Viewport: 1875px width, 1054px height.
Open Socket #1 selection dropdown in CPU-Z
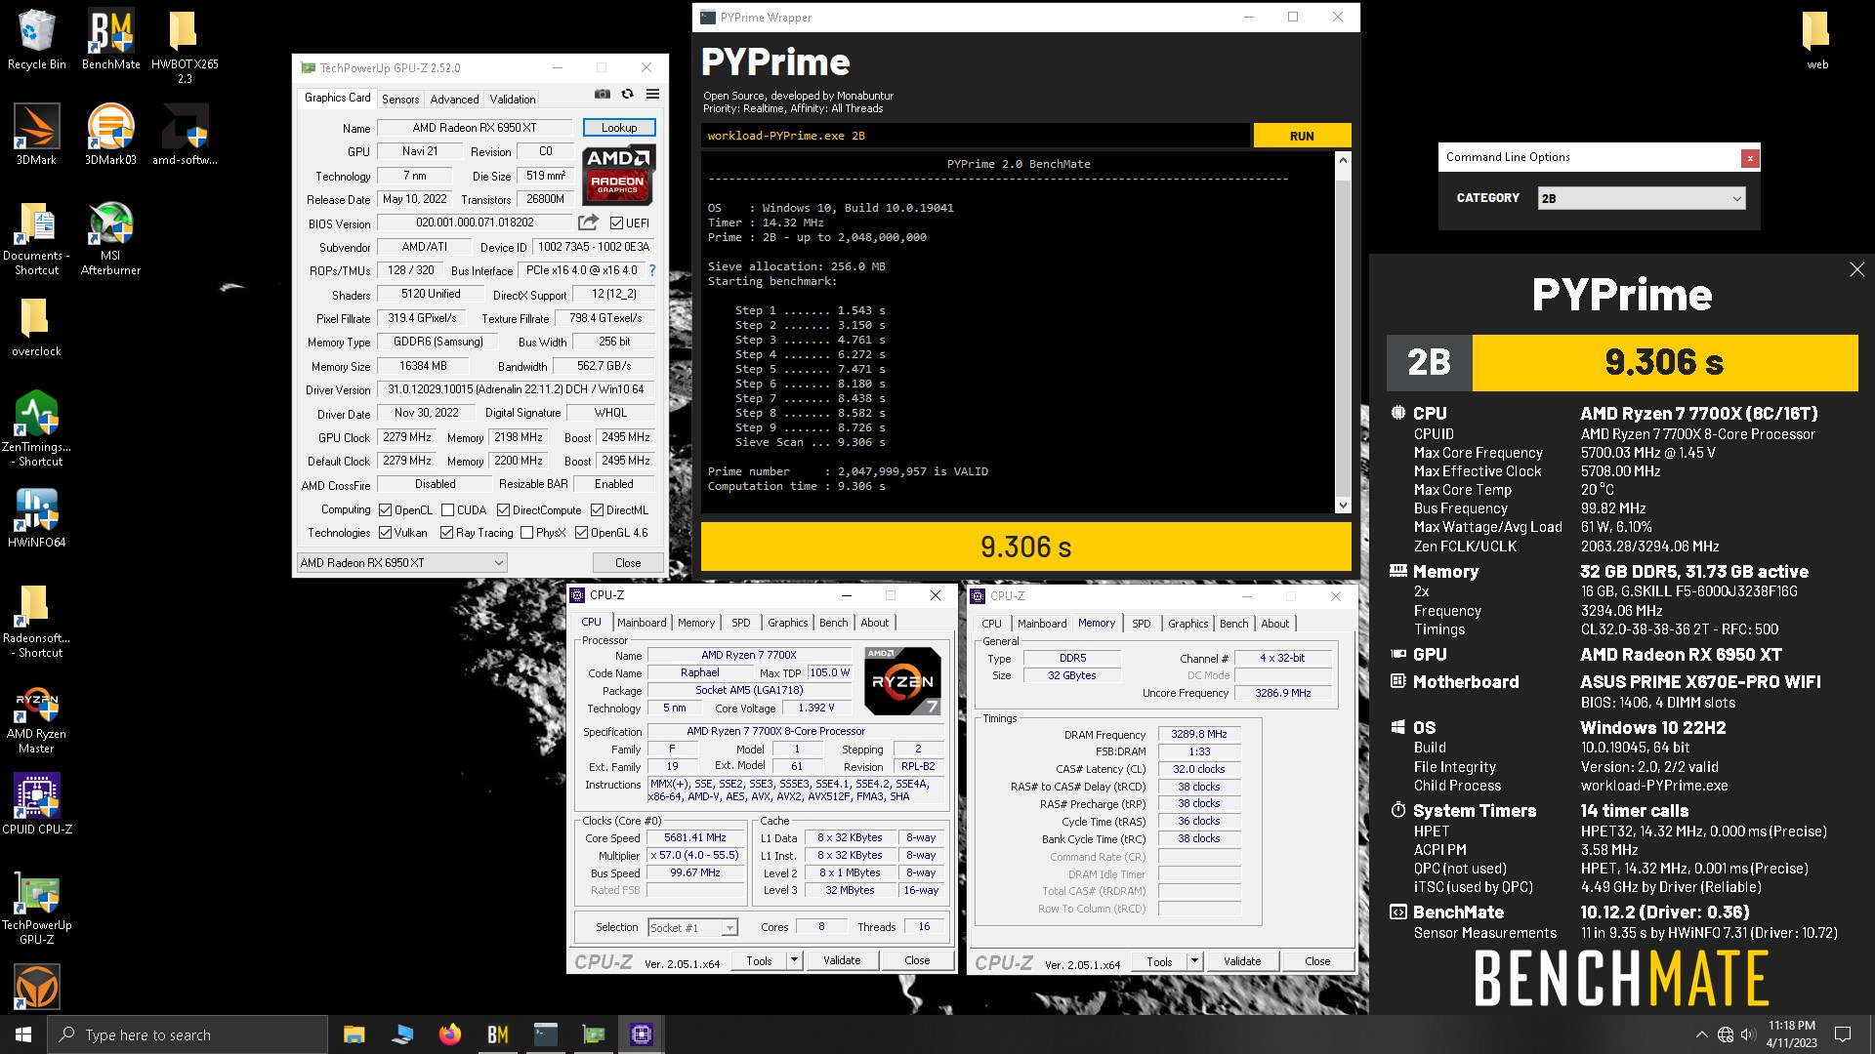point(692,928)
